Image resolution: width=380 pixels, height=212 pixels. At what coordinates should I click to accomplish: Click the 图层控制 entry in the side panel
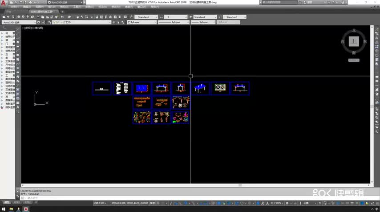(10, 72)
